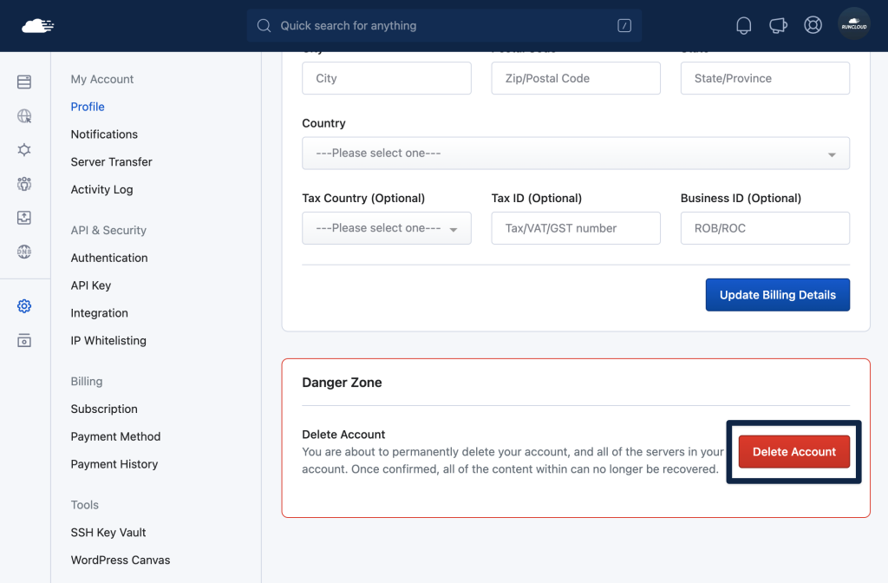
Task: Open SSH Key Vault tool
Action: point(108,533)
